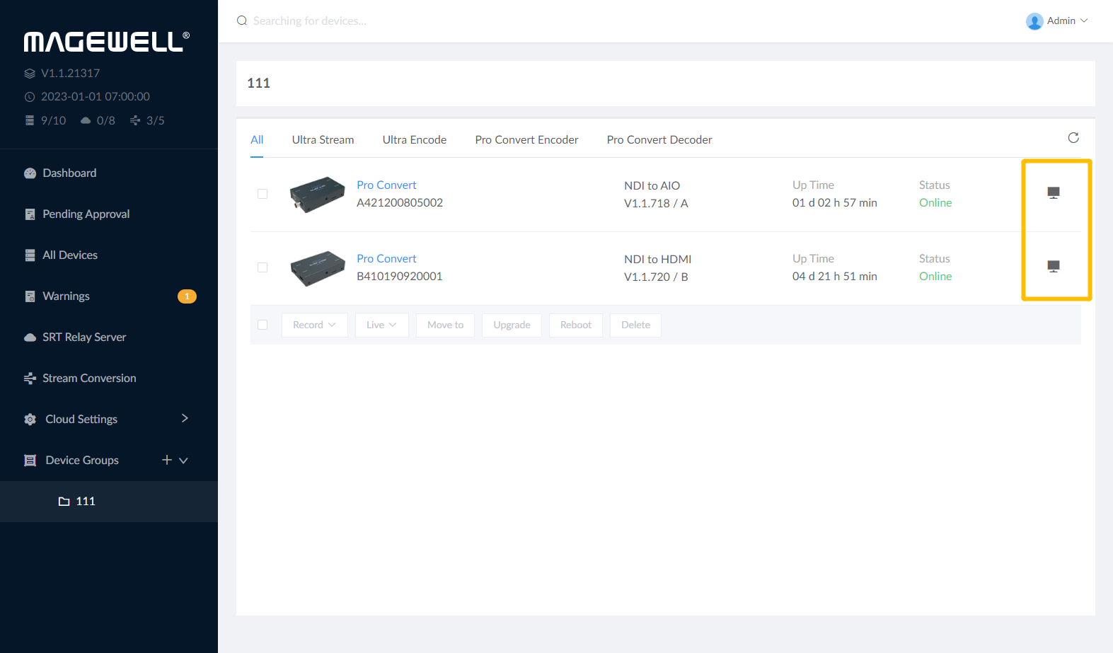The height and width of the screenshot is (653, 1113).
Task: Select checkbox for NDI to HDMI device
Action: (263, 267)
